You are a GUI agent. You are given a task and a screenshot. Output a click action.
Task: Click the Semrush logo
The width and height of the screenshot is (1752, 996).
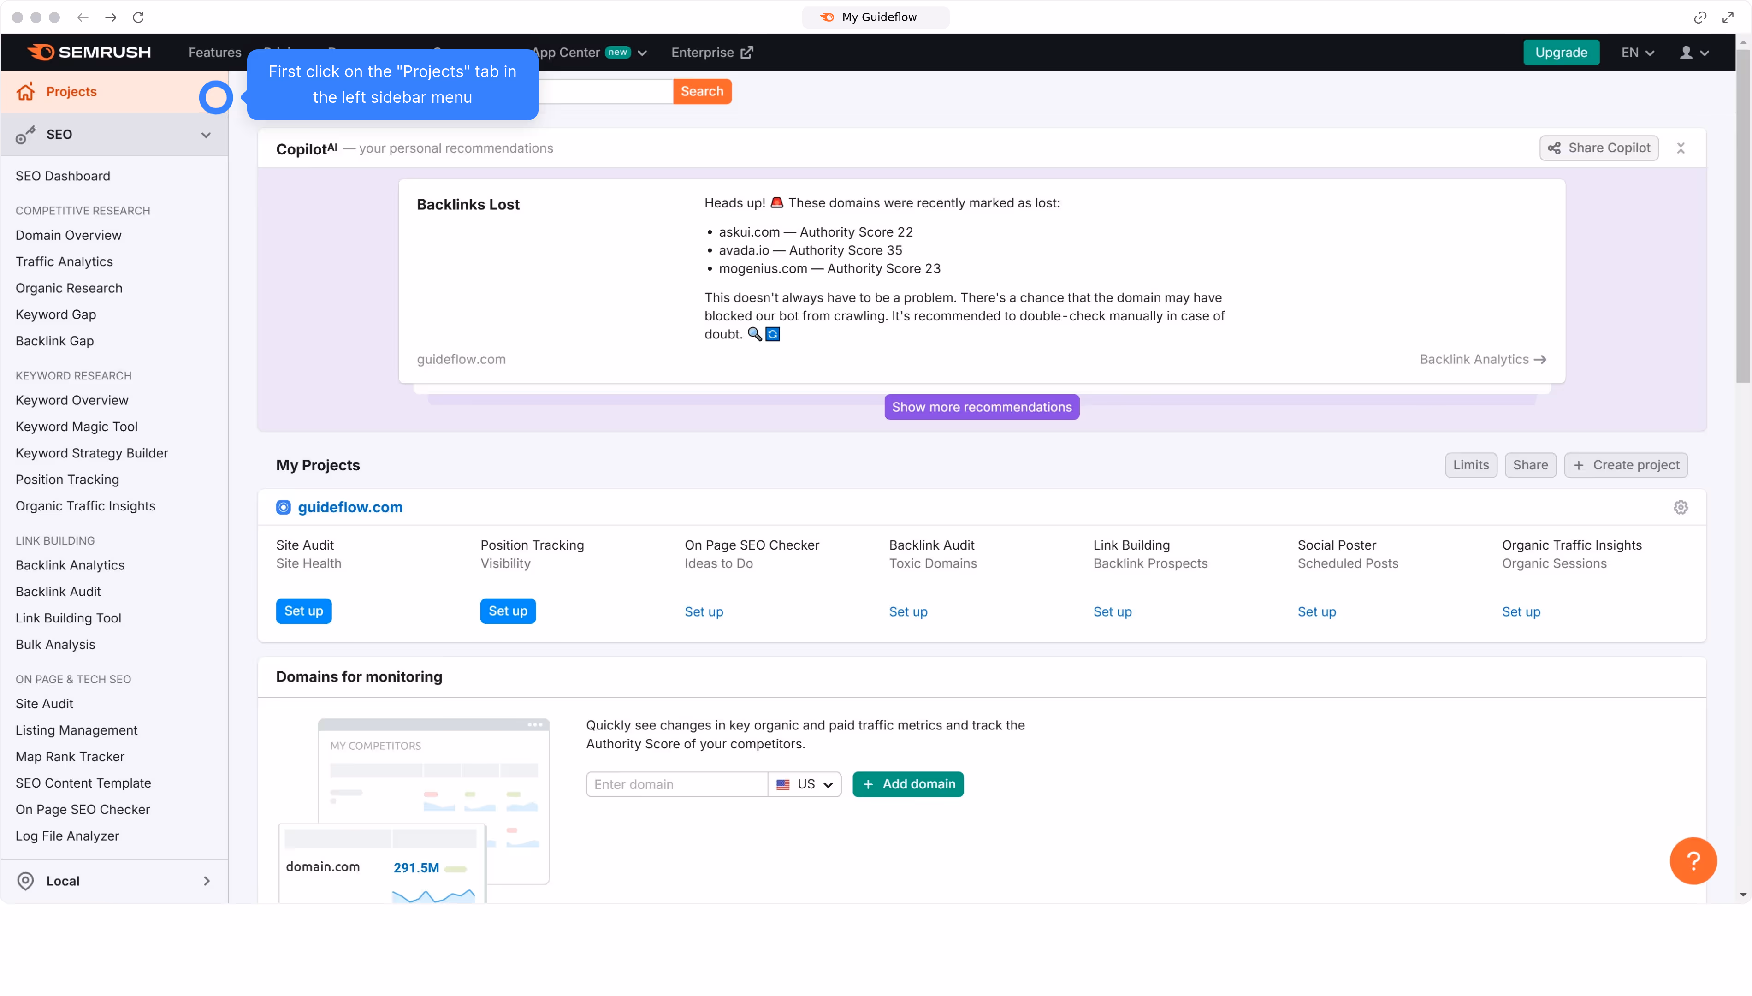[89, 53]
